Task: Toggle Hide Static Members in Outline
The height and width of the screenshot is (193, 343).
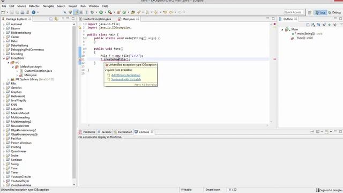Action: (324, 25)
